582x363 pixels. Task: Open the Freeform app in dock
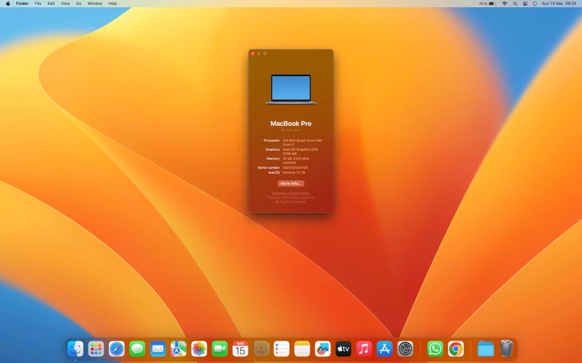point(323,348)
